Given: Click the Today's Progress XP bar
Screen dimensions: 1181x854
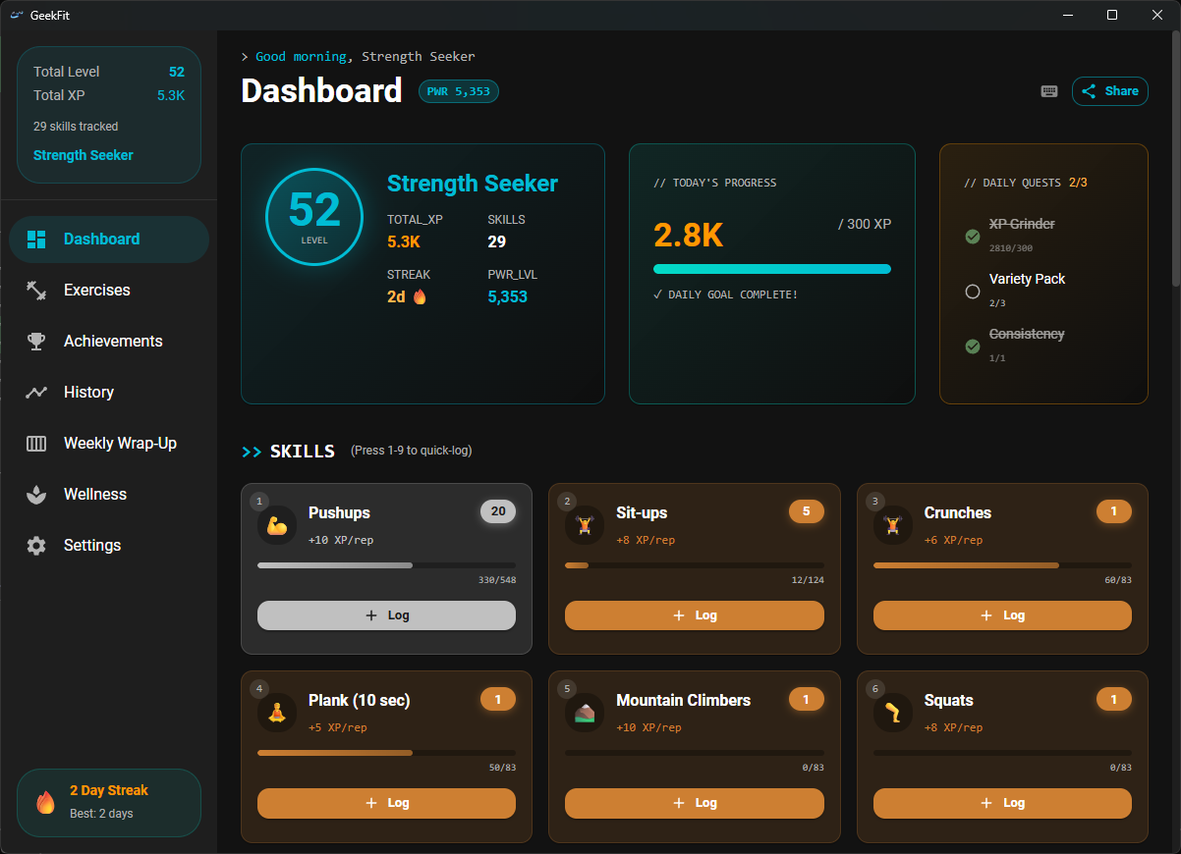Looking at the screenshot, I should 772,268.
